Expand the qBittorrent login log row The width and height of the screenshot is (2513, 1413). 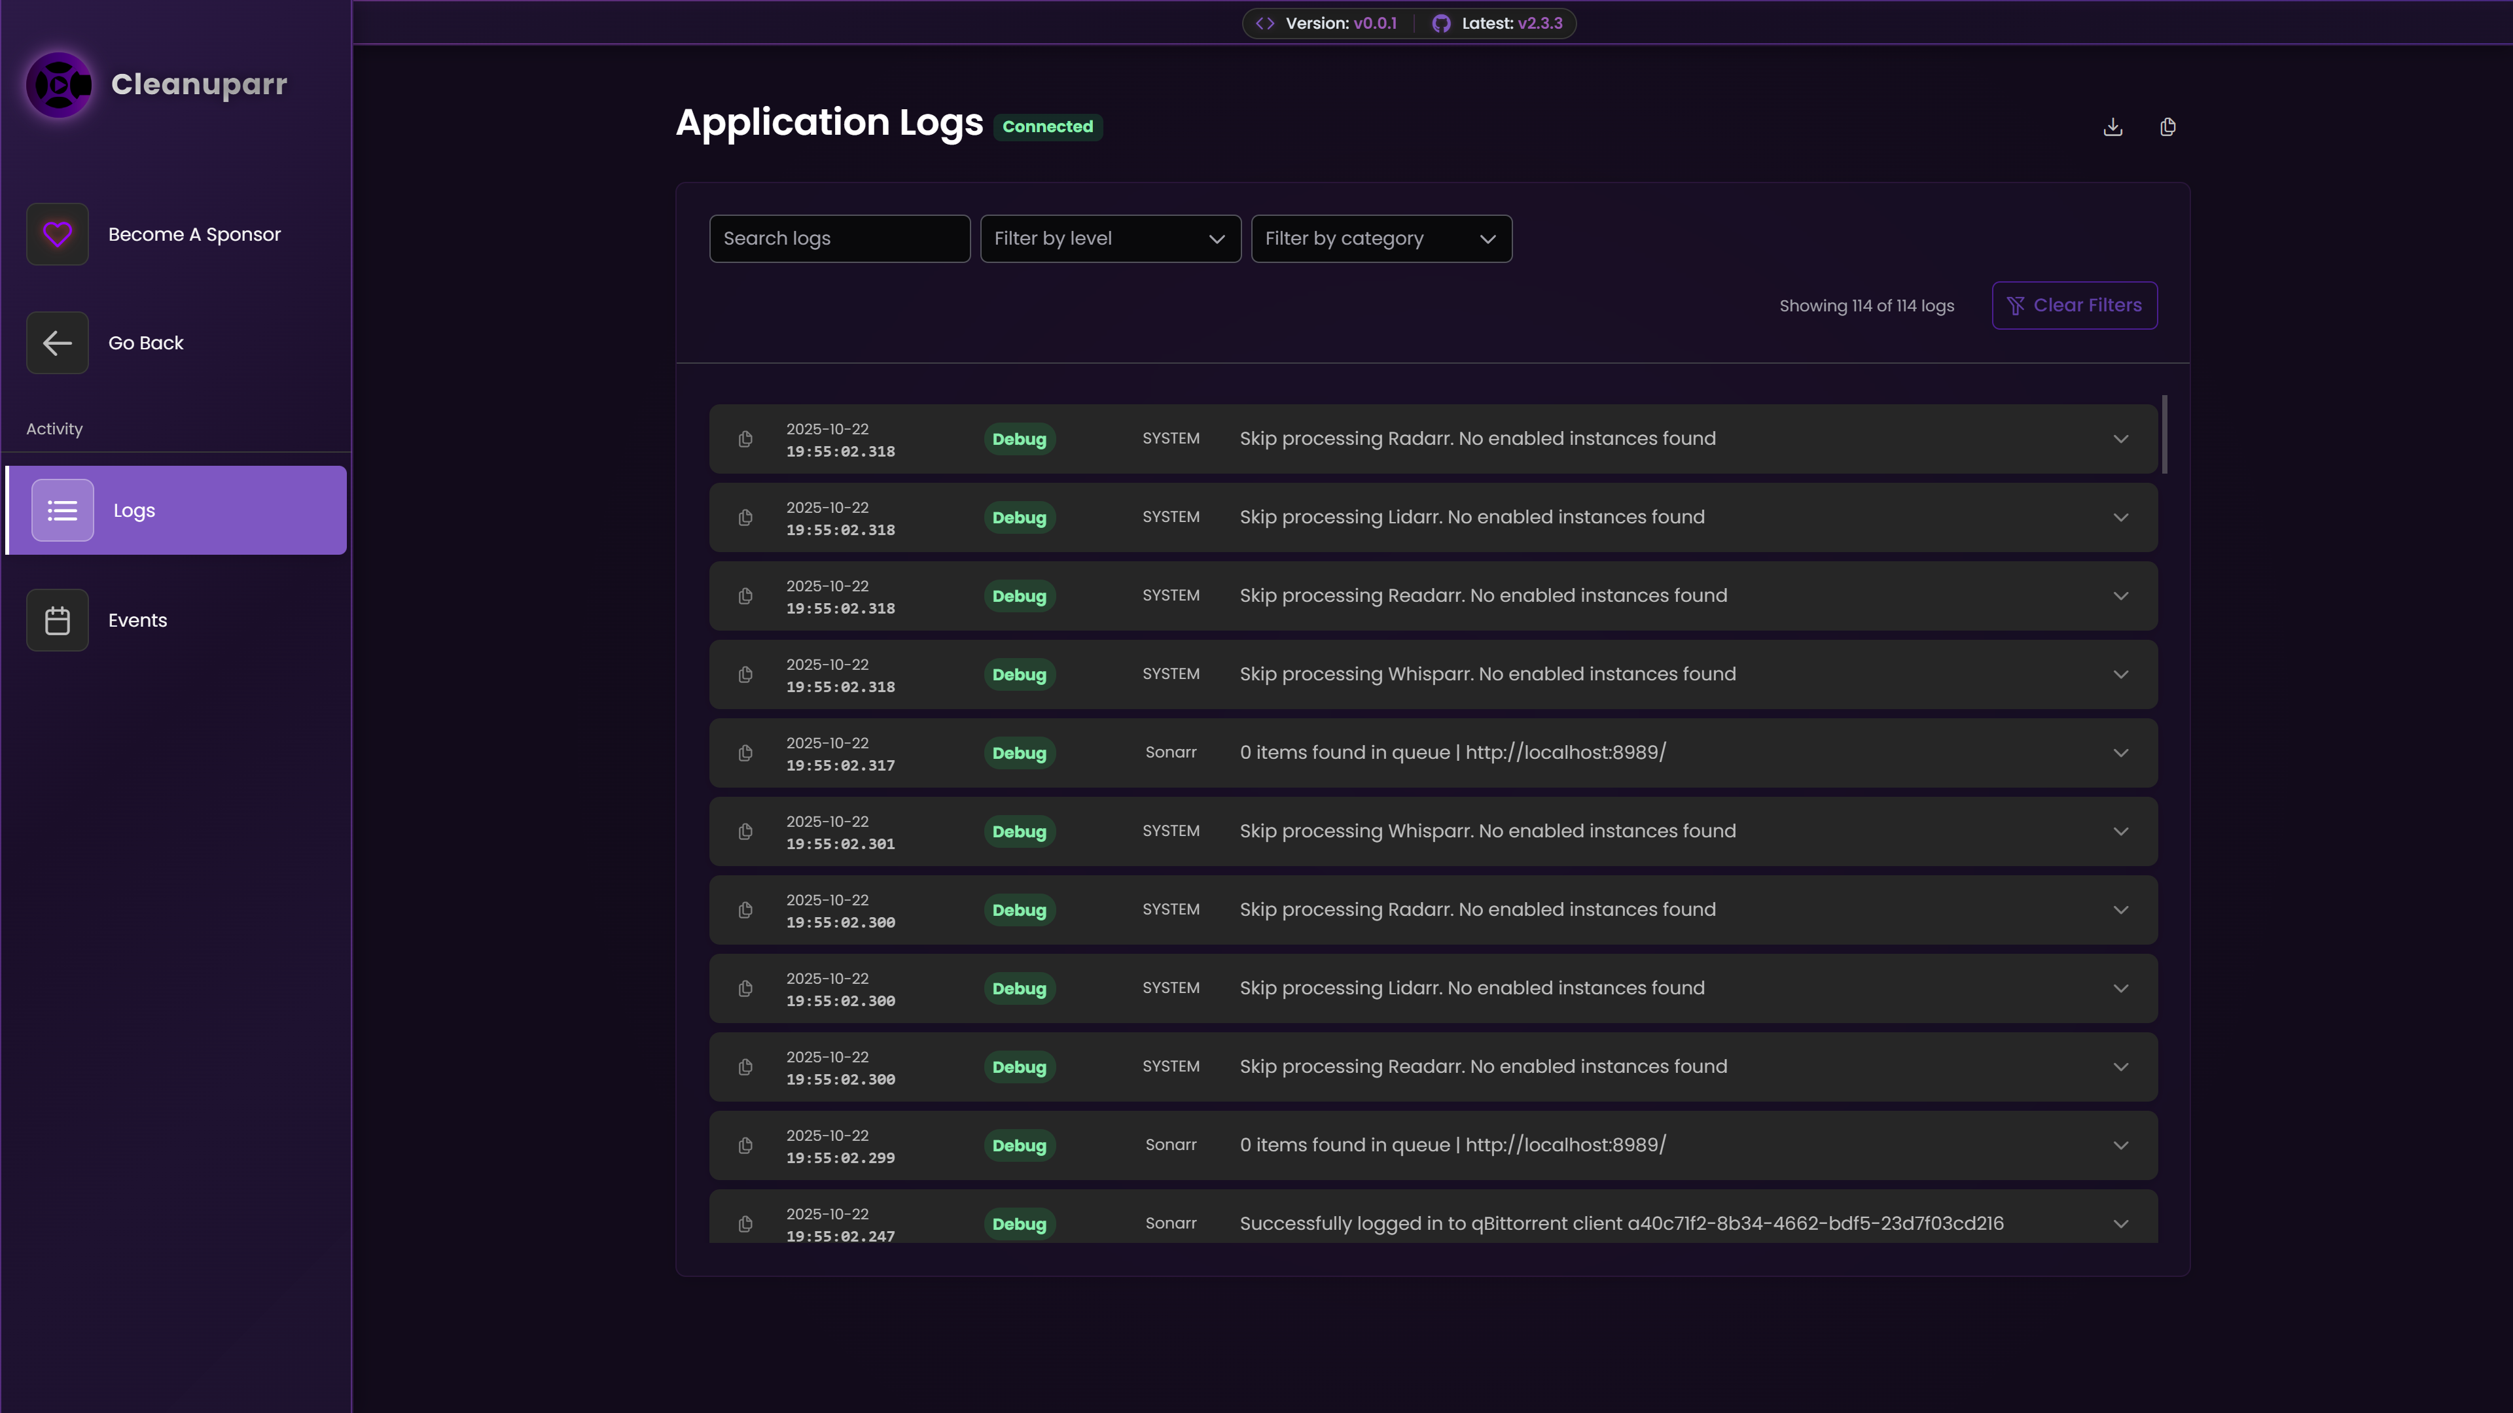click(2121, 1224)
